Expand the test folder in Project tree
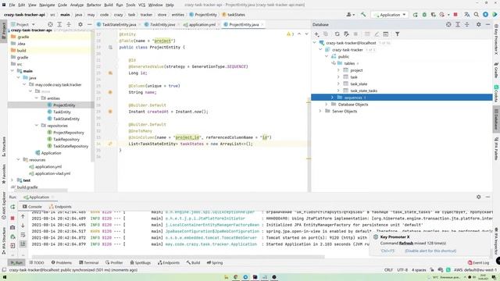Viewport: 500px width, 281px height. (x=12, y=180)
